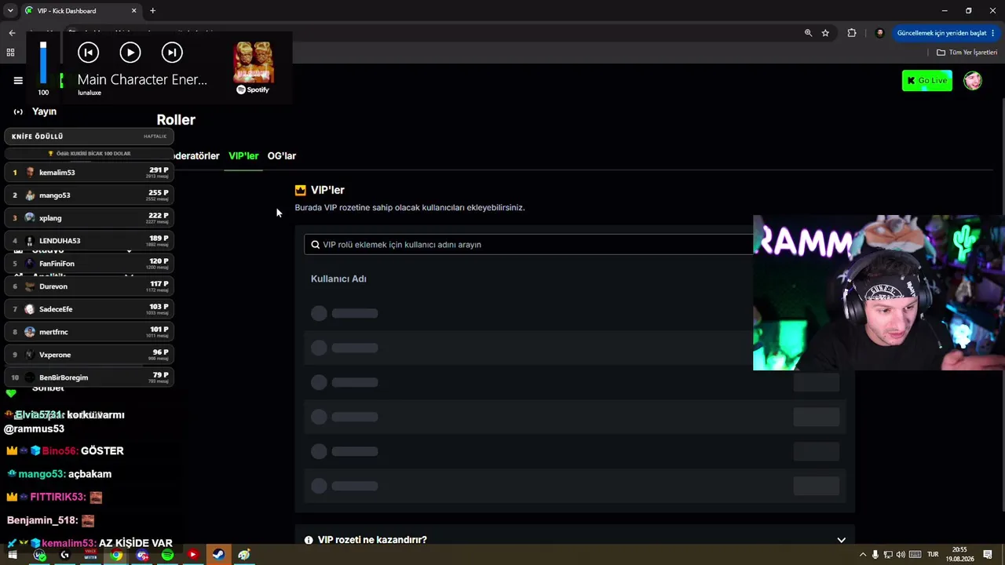1005x565 pixels.
Task: Show hidden system tray icons
Action: coord(863,555)
